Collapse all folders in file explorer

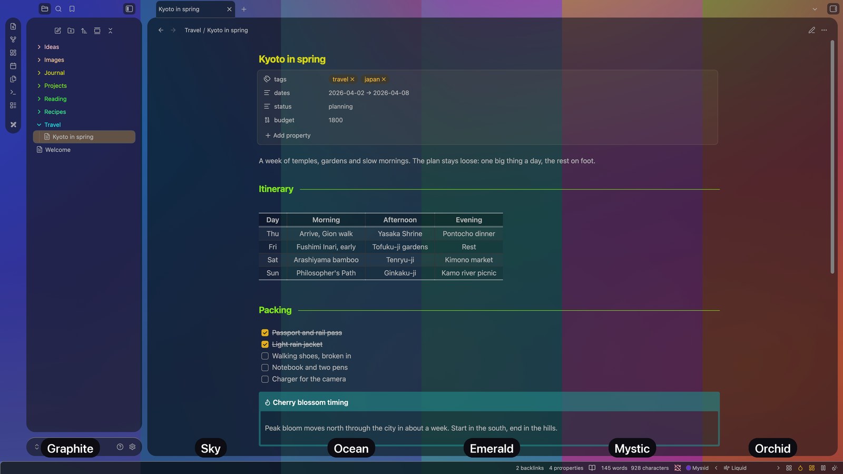111,31
